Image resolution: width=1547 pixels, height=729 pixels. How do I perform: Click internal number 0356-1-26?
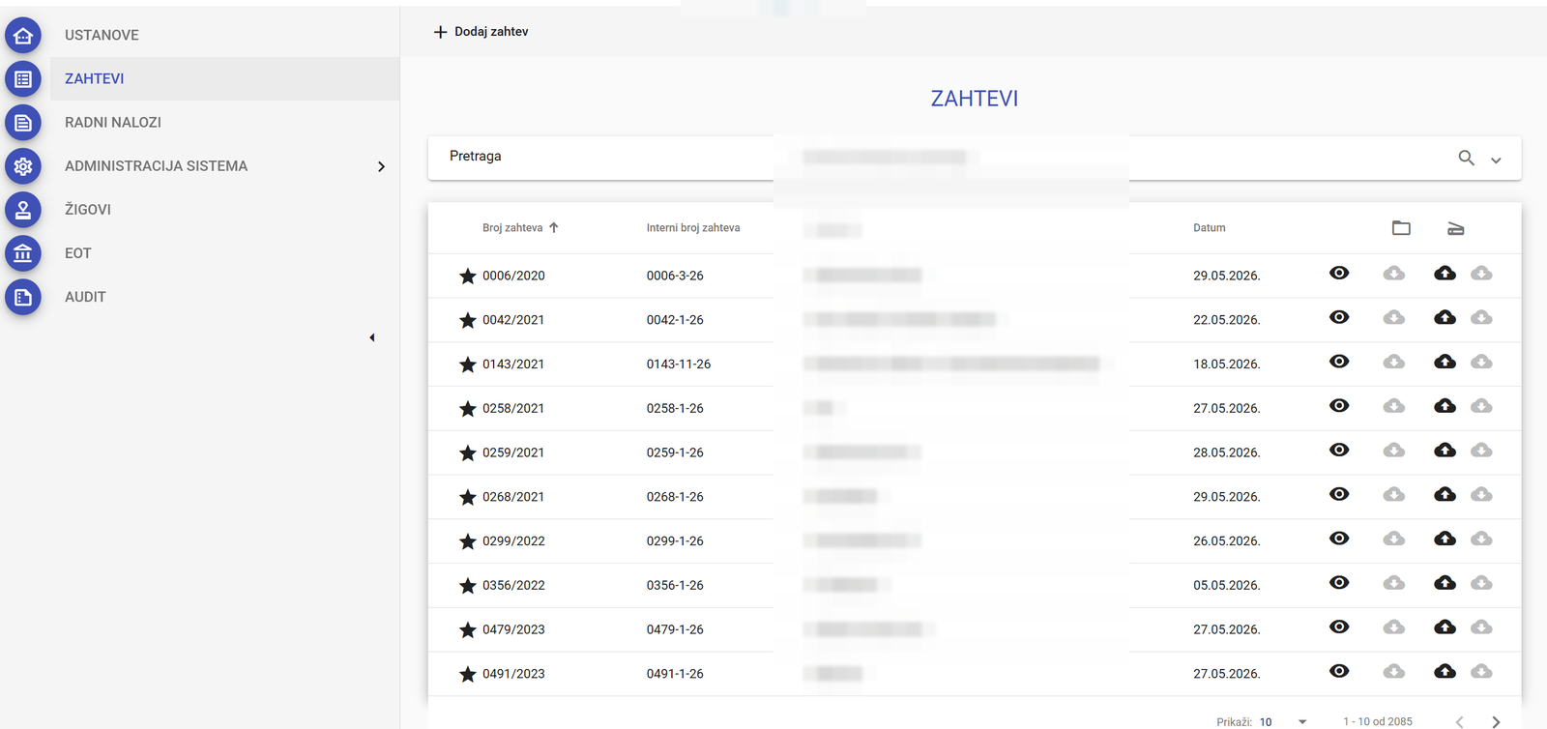point(675,585)
